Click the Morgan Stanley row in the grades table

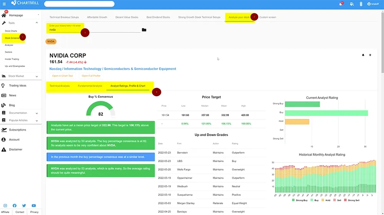(x=212, y=203)
